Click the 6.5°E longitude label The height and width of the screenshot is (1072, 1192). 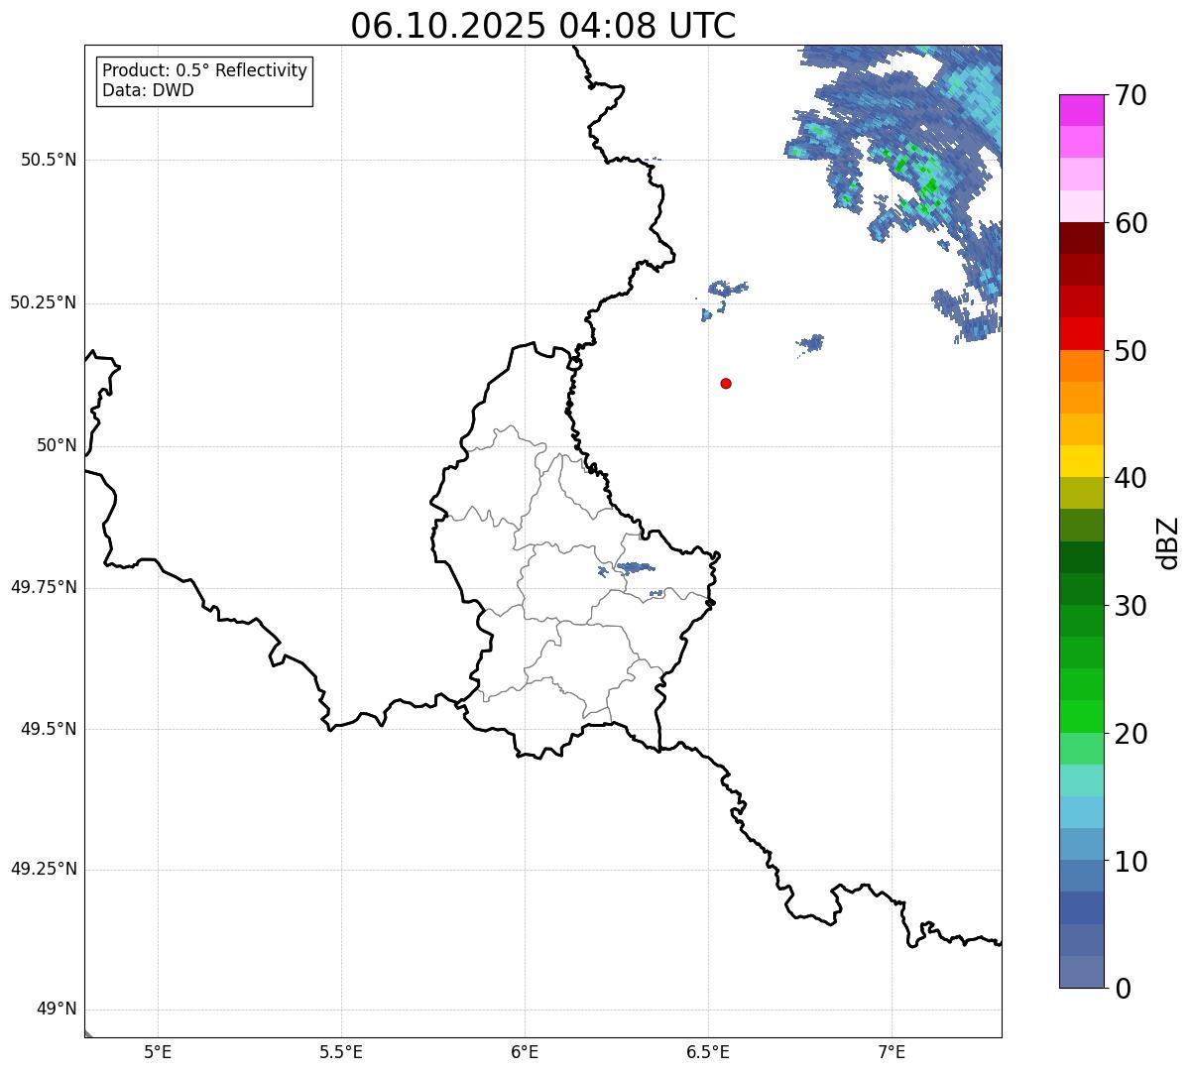coord(708,1051)
